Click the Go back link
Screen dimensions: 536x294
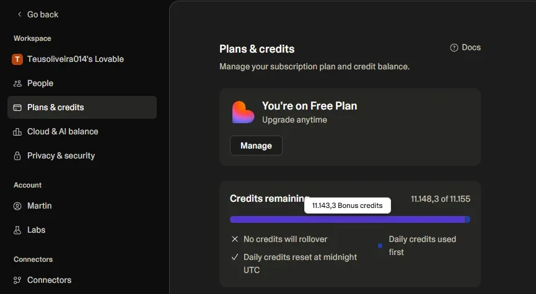(43, 14)
